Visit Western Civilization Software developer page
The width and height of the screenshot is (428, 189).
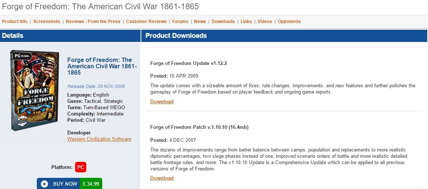99,139
